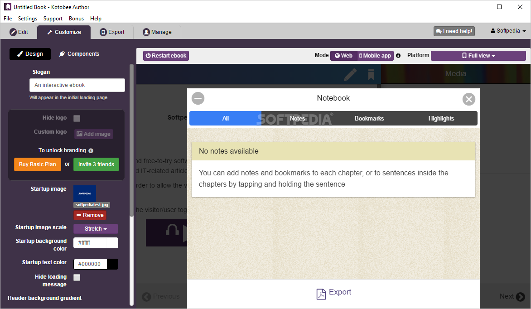Click the bookmark icon in ebook header
Viewport: 531px width, 309px height.
coord(371,75)
